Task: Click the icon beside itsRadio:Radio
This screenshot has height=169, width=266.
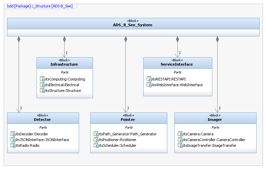Action: pyautogui.click(x=13, y=145)
